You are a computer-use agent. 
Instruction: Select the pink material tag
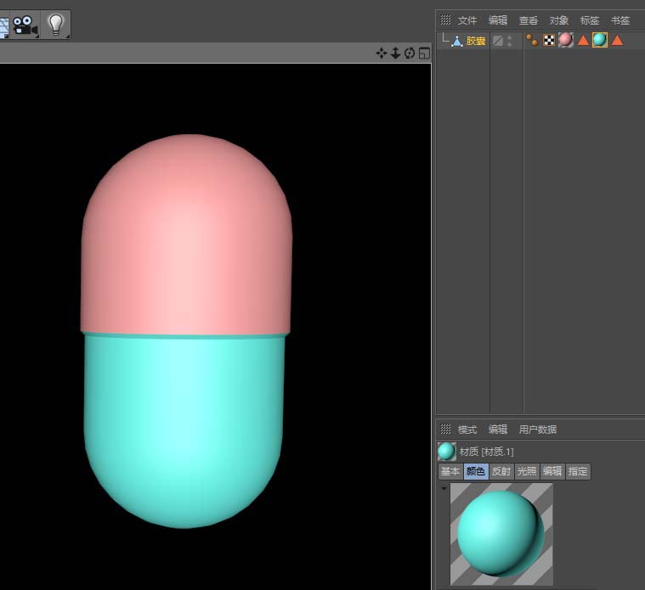[566, 40]
